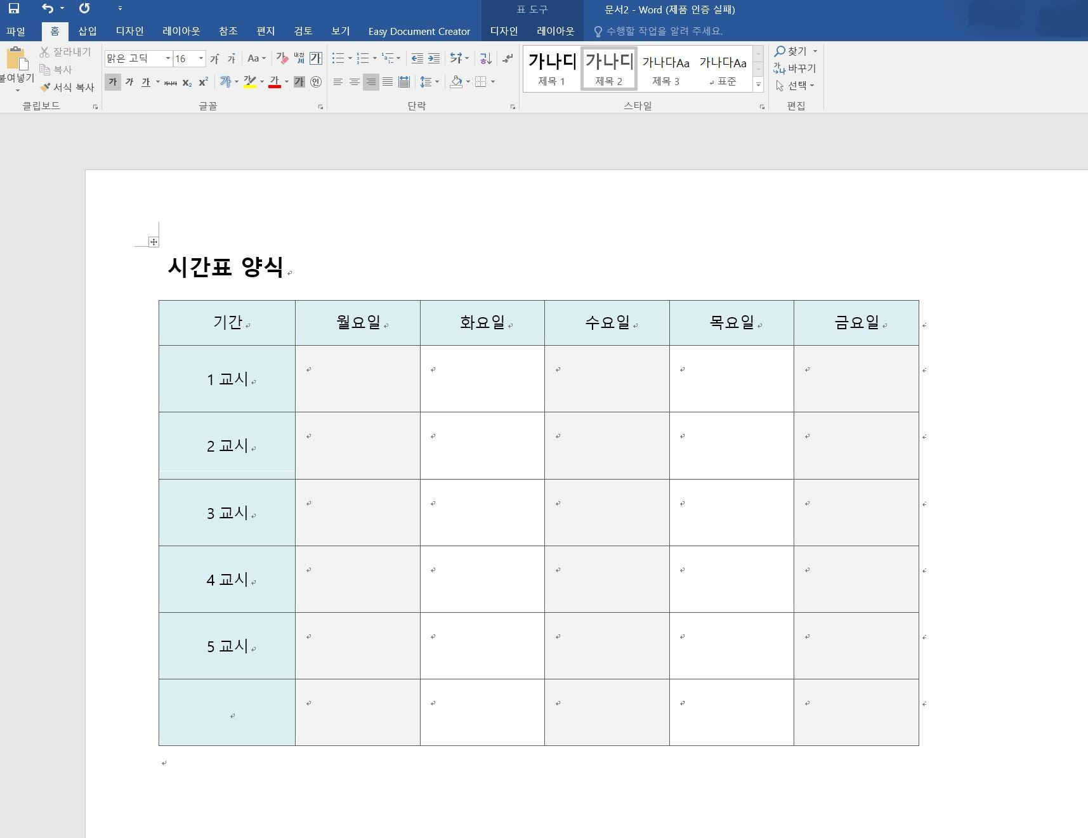Click 바꾸기 (Replace) button
The height and width of the screenshot is (838, 1088).
(795, 69)
